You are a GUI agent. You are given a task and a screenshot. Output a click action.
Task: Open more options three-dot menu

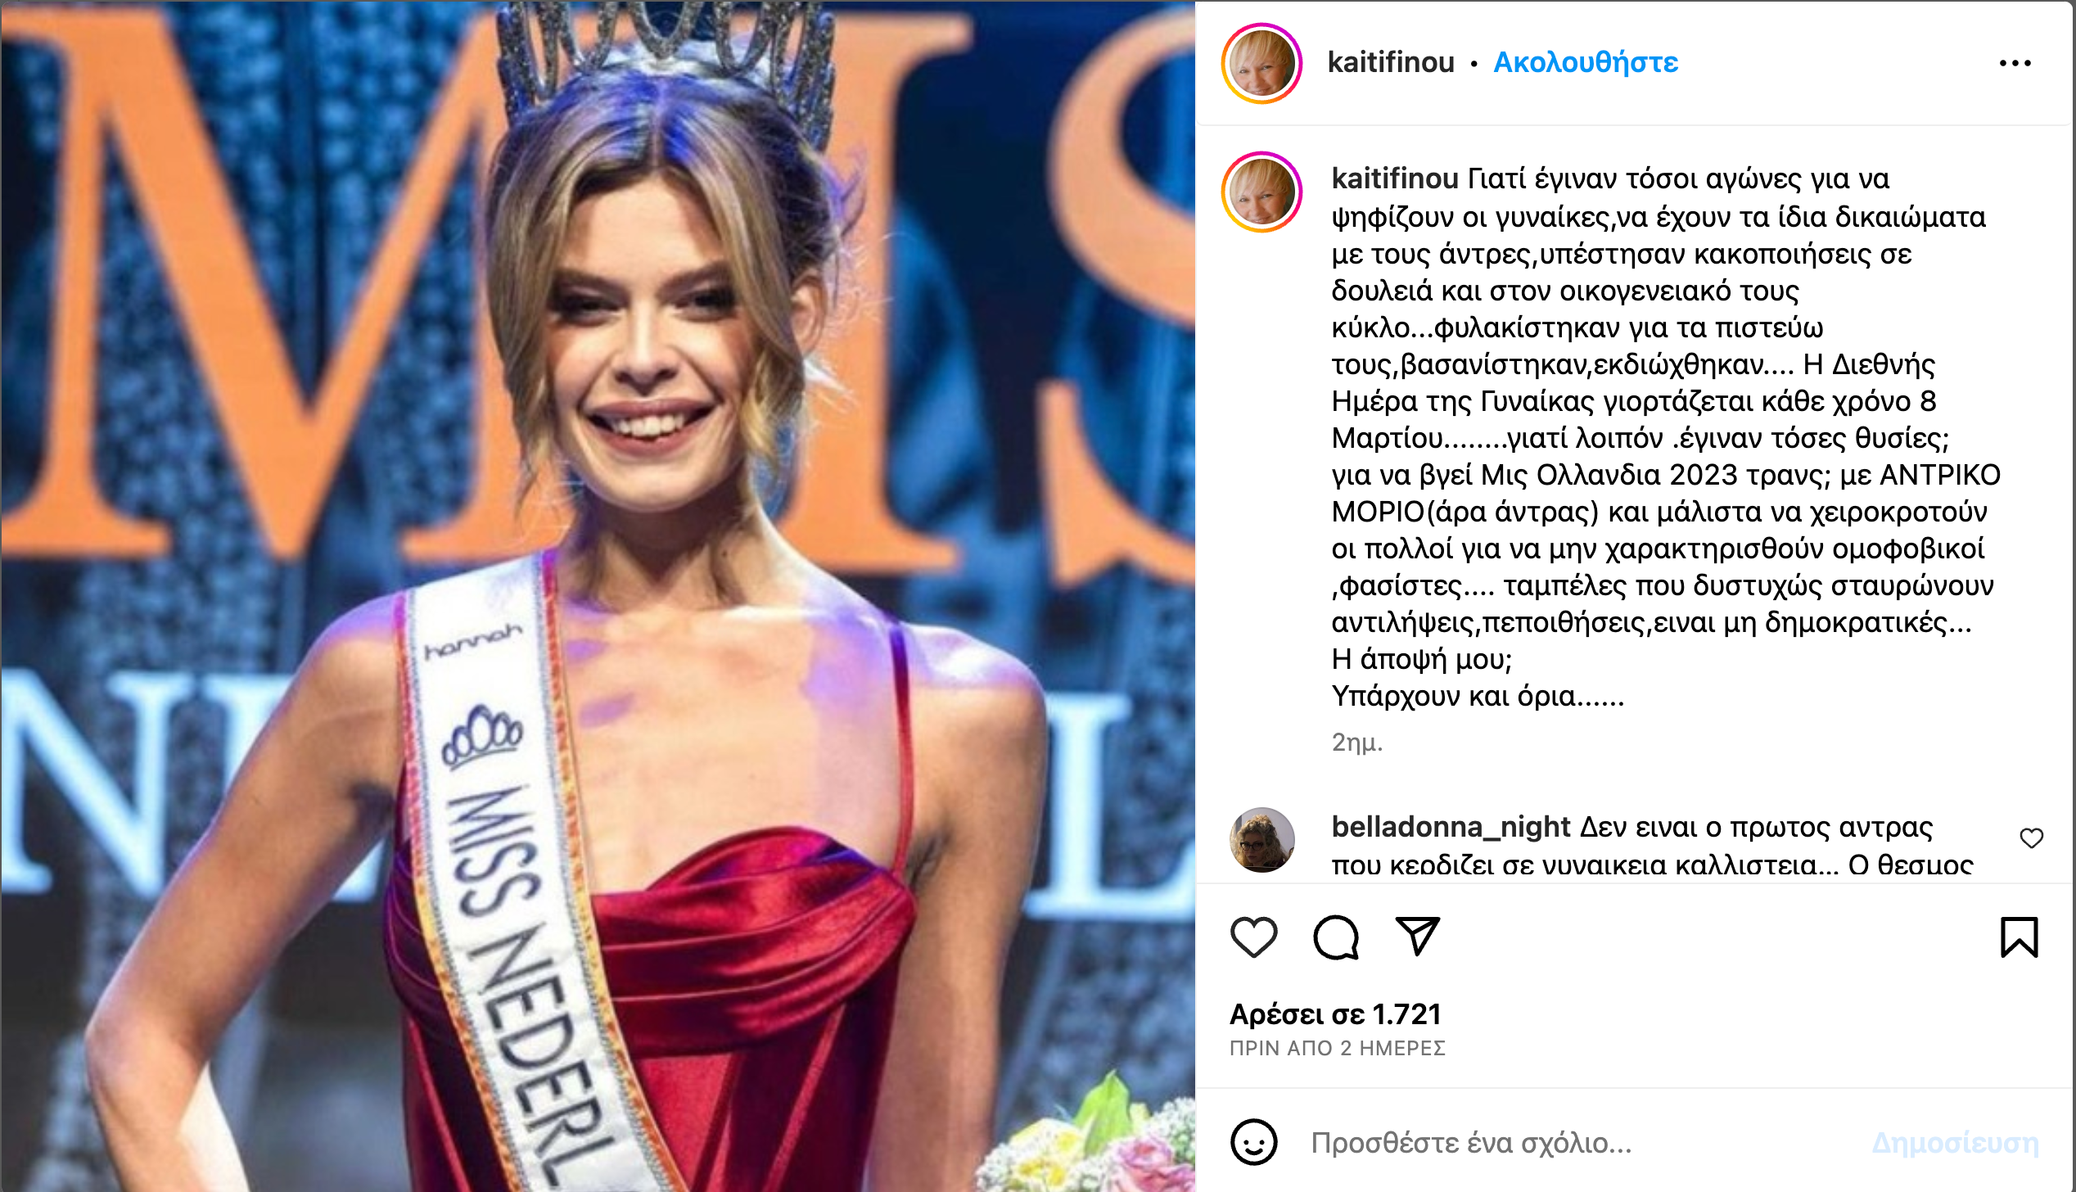tap(2015, 63)
